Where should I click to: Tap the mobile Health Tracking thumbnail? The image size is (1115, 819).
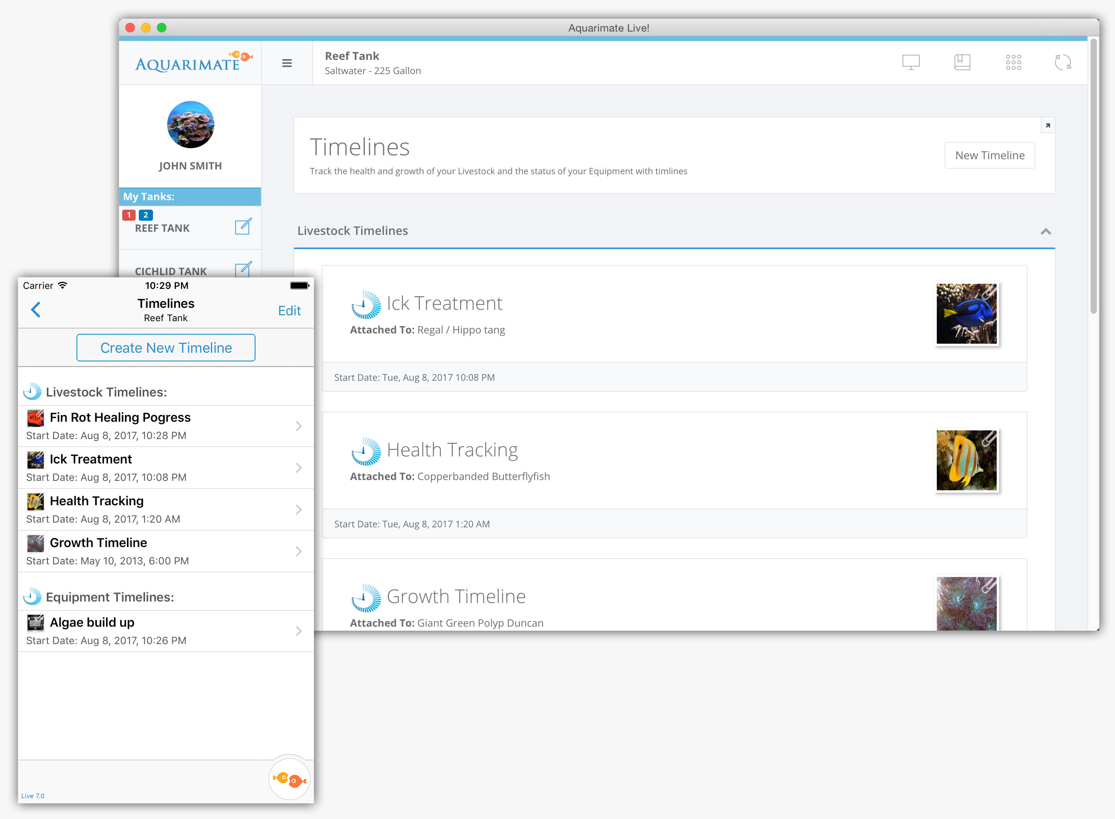(35, 501)
